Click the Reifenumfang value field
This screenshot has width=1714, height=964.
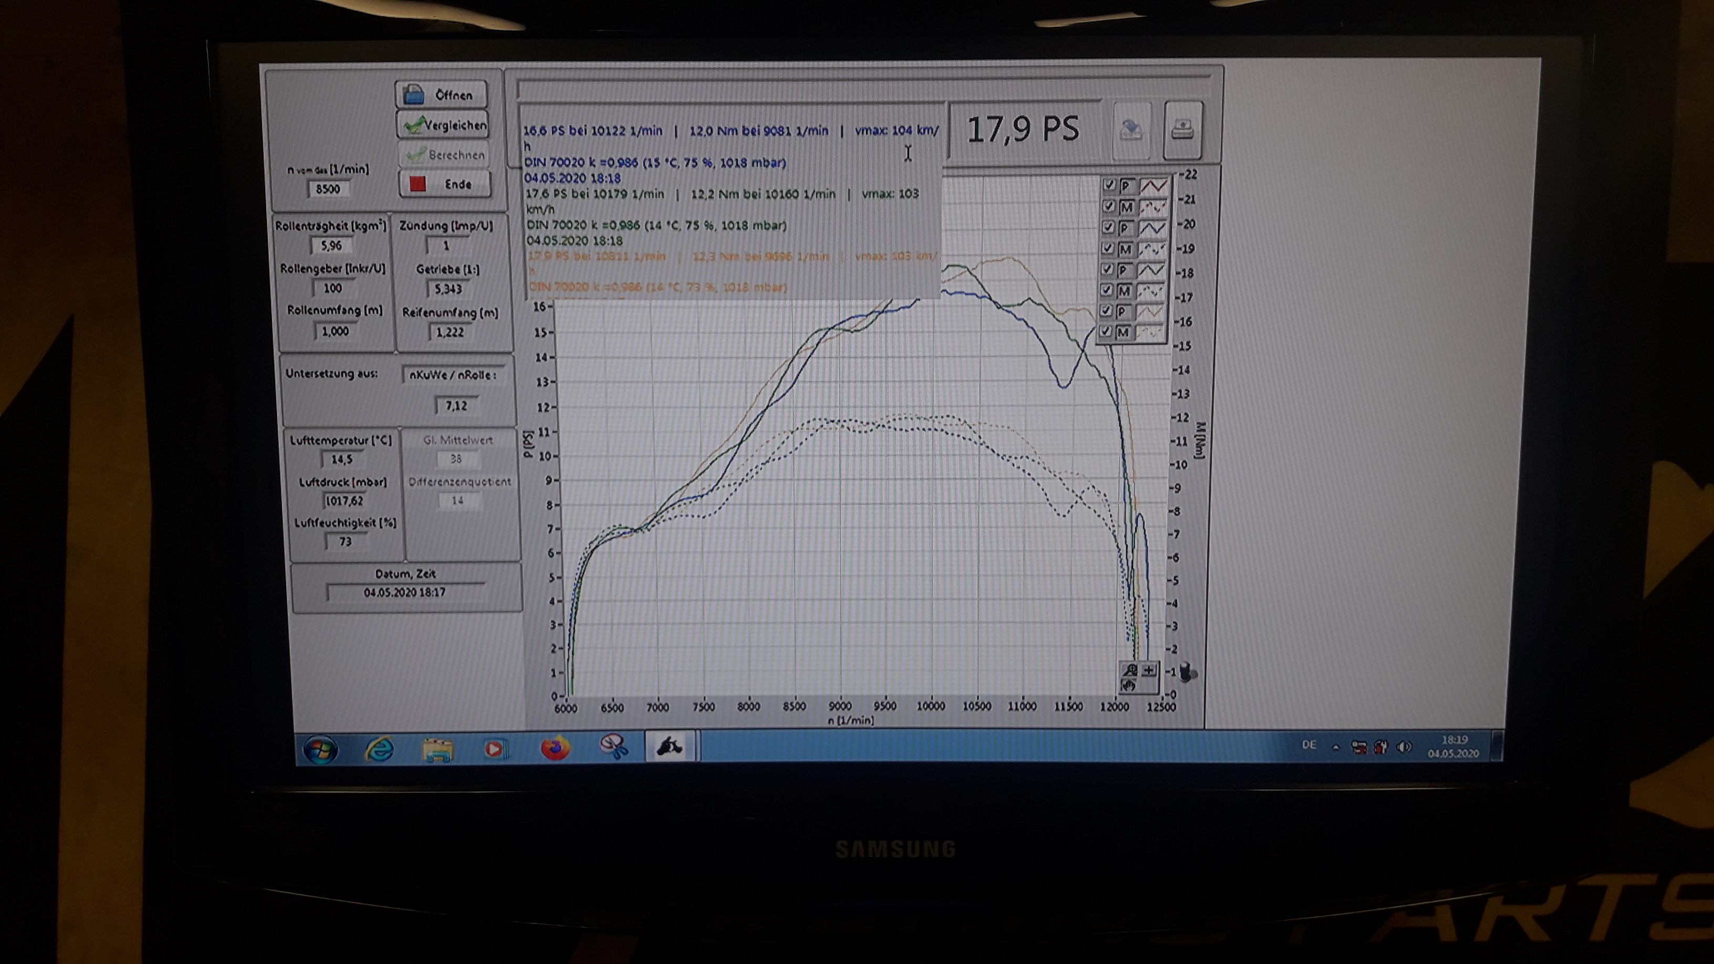point(450,332)
